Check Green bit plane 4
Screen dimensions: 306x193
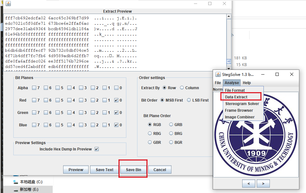(69, 113)
